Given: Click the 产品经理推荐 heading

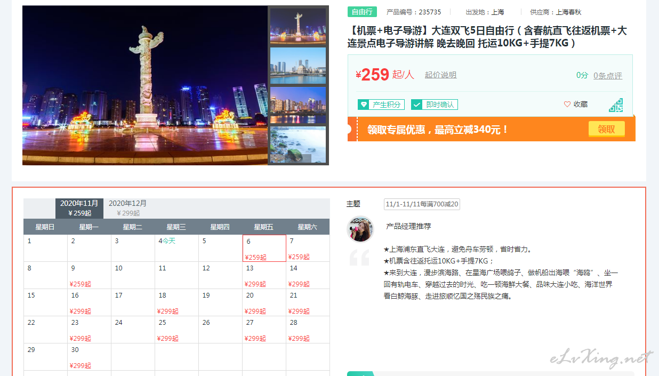Looking at the screenshot, I should click(x=409, y=226).
